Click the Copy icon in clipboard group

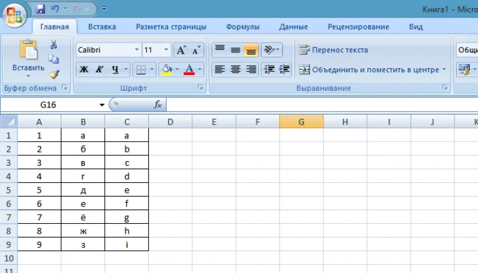click(54, 60)
